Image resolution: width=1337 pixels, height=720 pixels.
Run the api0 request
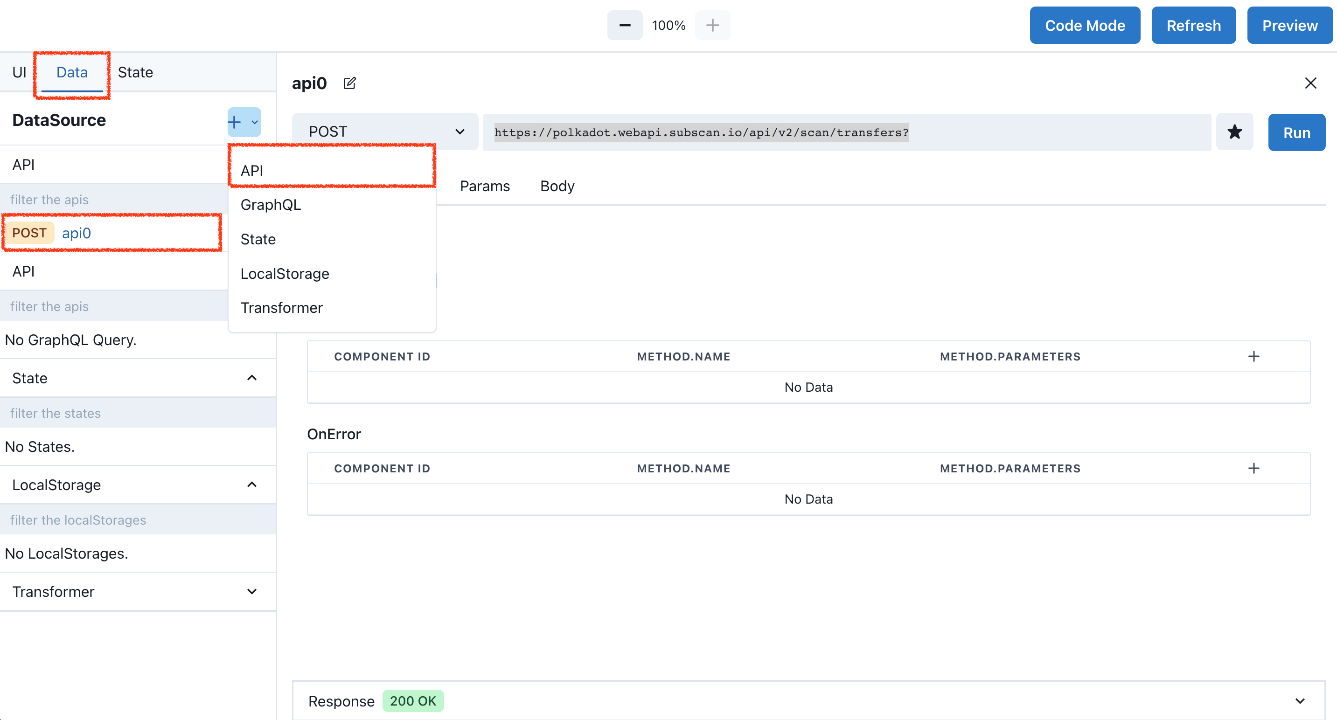1296,132
